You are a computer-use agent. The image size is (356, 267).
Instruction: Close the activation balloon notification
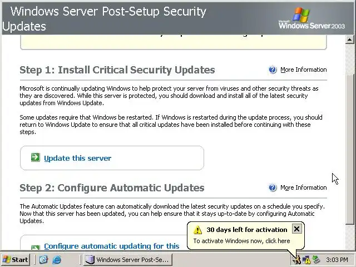296,229
